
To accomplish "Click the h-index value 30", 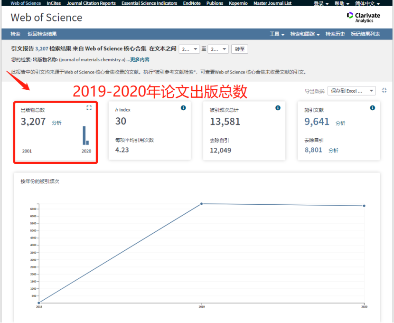I will pyautogui.click(x=121, y=122).
